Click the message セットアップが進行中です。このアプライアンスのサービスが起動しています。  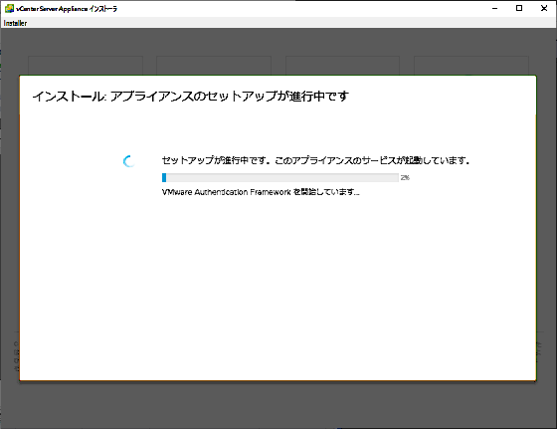click(316, 160)
